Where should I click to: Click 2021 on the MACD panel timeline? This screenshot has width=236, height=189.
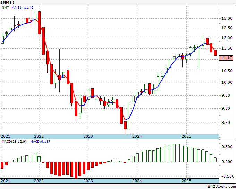(6, 181)
